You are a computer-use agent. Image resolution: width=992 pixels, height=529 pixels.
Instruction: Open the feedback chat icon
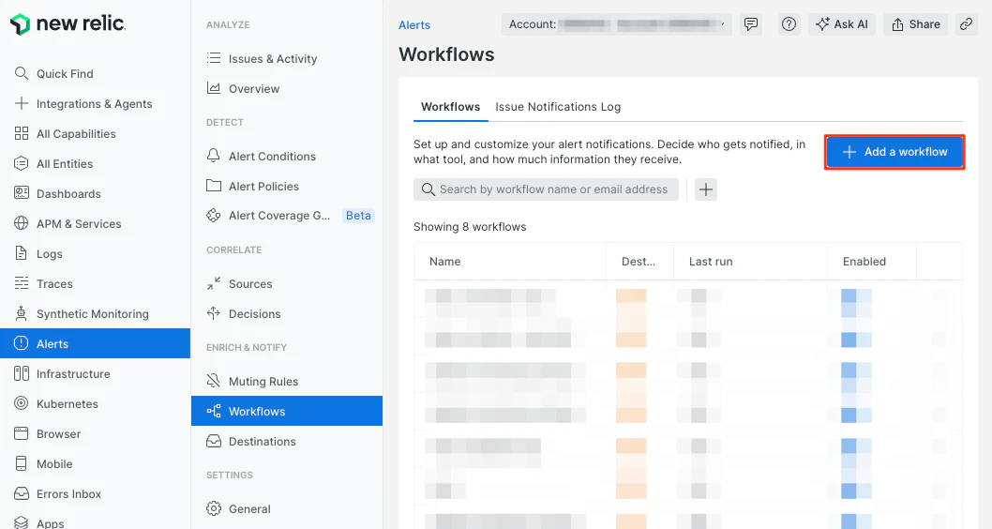(751, 24)
